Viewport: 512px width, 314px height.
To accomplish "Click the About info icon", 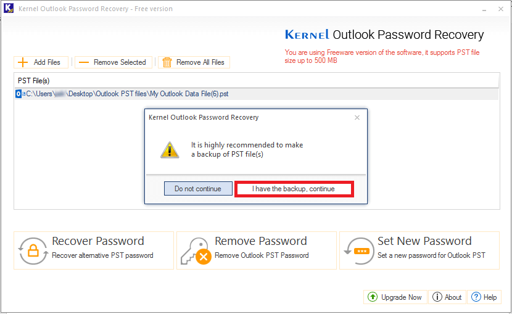I will [437, 297].
